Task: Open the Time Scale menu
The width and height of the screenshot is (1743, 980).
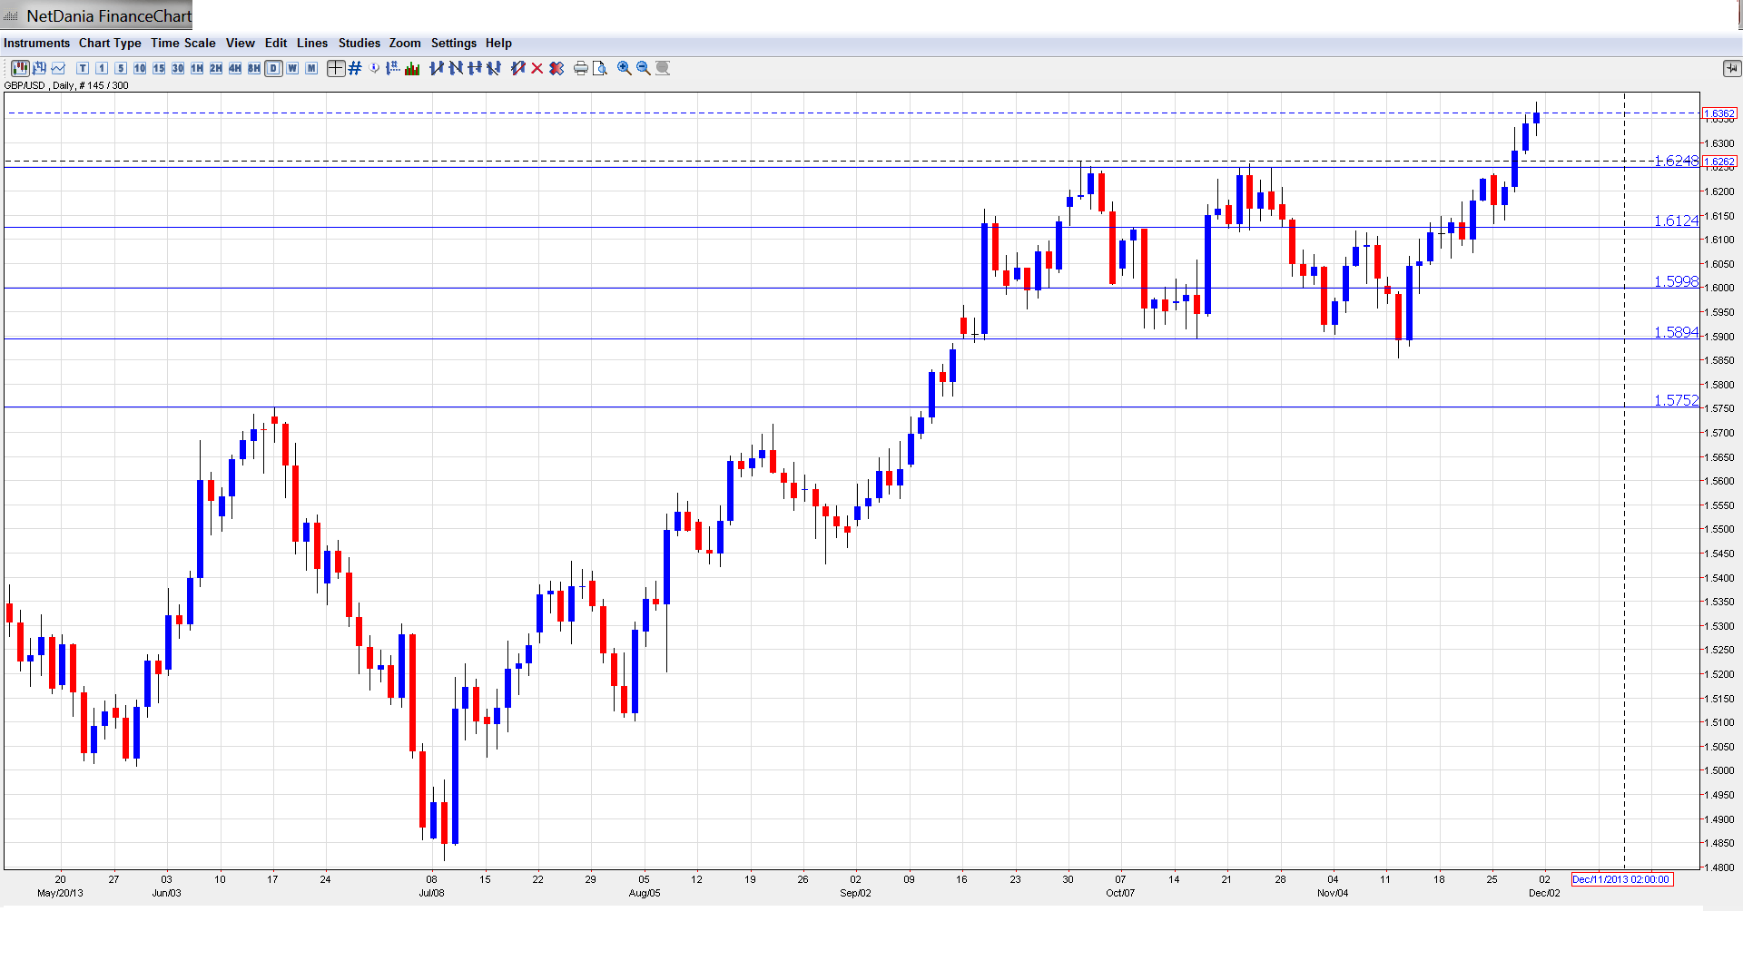Action: (x=182, y=43)
